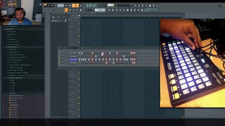Click the Zay Hi-Hat 4 channel button
The width and height of the screenshot is (225, 126).
click(x=73, y=59)
